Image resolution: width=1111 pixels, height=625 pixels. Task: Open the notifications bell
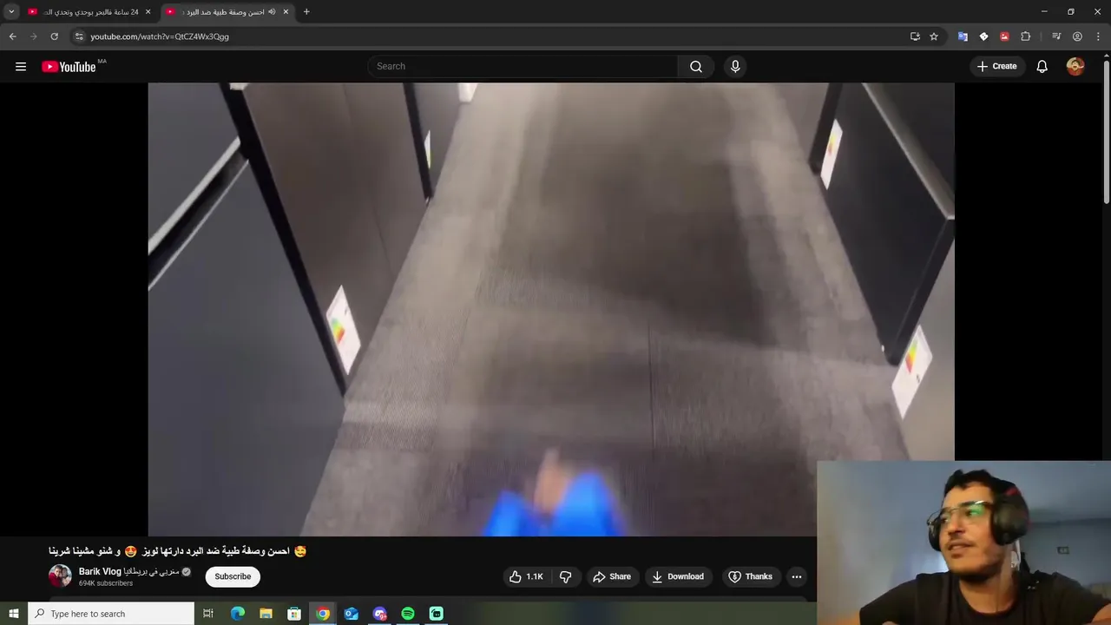click(x=1042, y=67)
